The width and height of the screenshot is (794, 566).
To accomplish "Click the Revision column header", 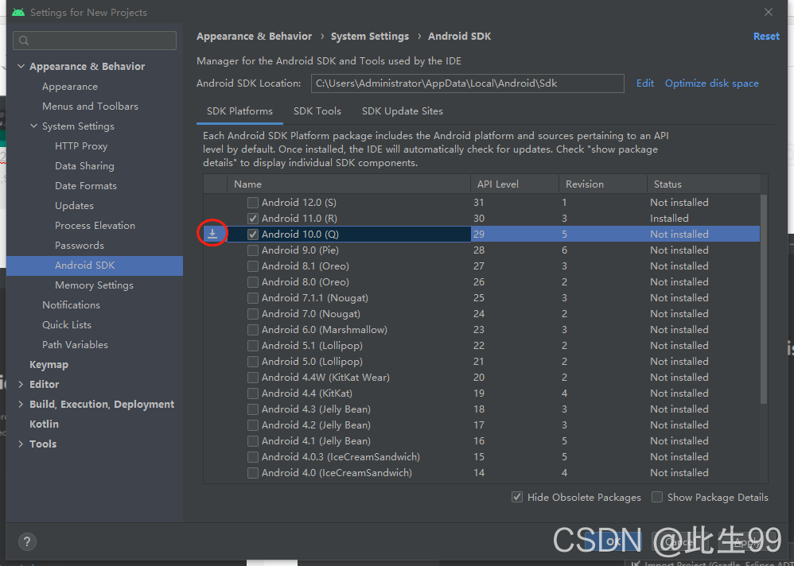I will point(602,184).
